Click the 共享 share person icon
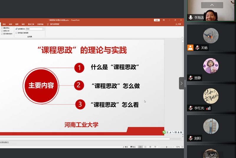236x158 pixels. point(176,24)
